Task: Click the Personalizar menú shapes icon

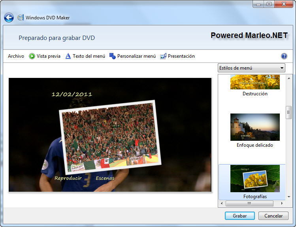Action: (113, 56)
